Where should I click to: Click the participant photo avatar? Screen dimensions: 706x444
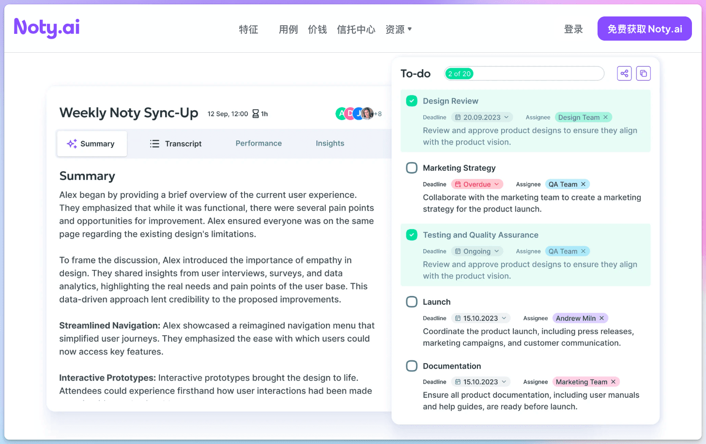(x=368, y=114)
